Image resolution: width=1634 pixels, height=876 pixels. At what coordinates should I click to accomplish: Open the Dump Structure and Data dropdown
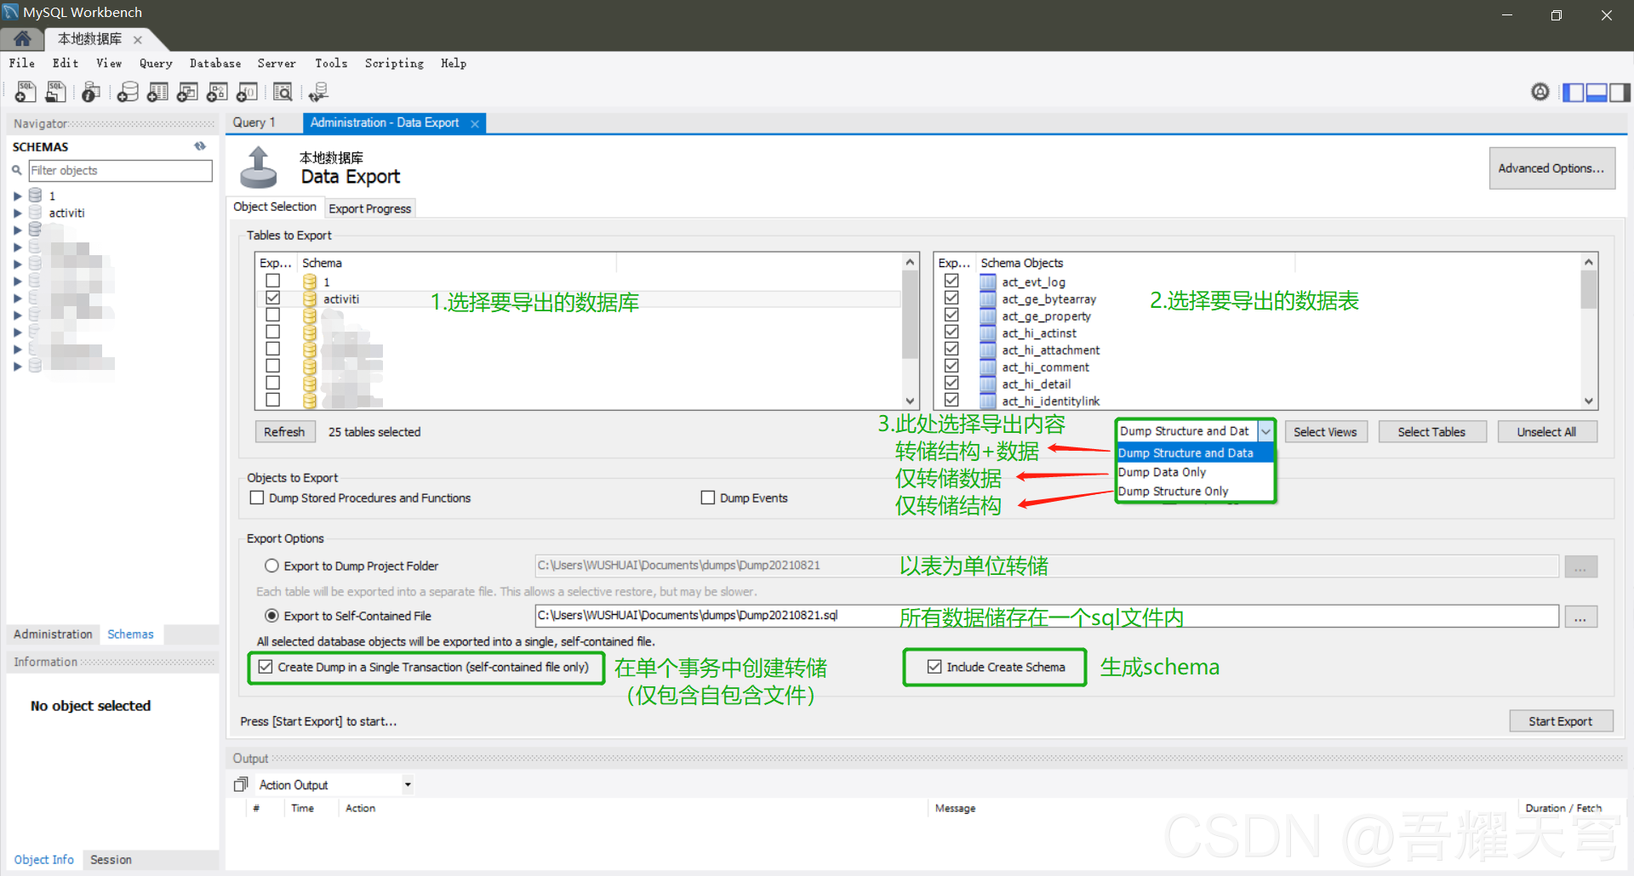pos(1265,431)
